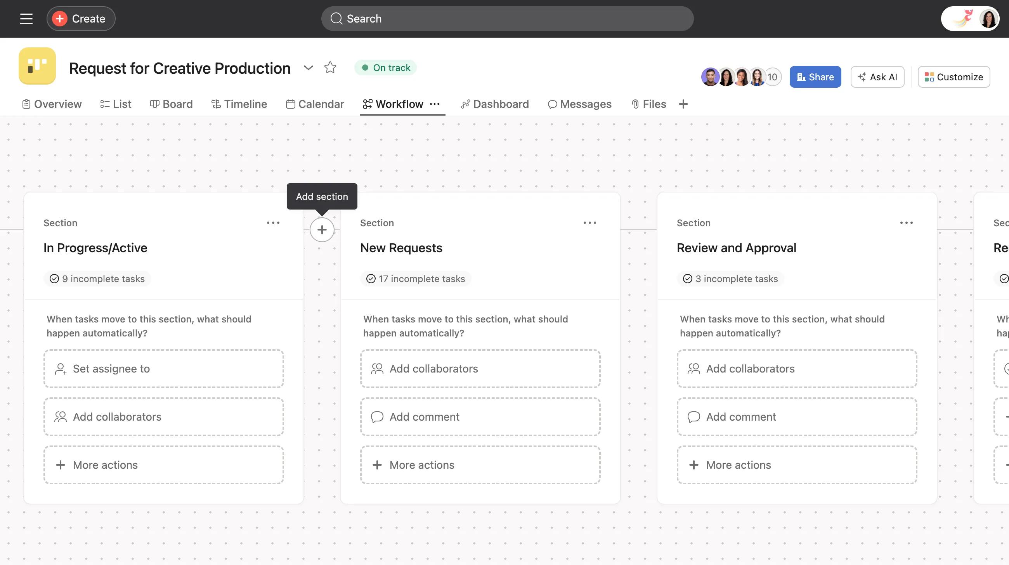
Task: Click the user profile avatar
Action: (989, 18)
